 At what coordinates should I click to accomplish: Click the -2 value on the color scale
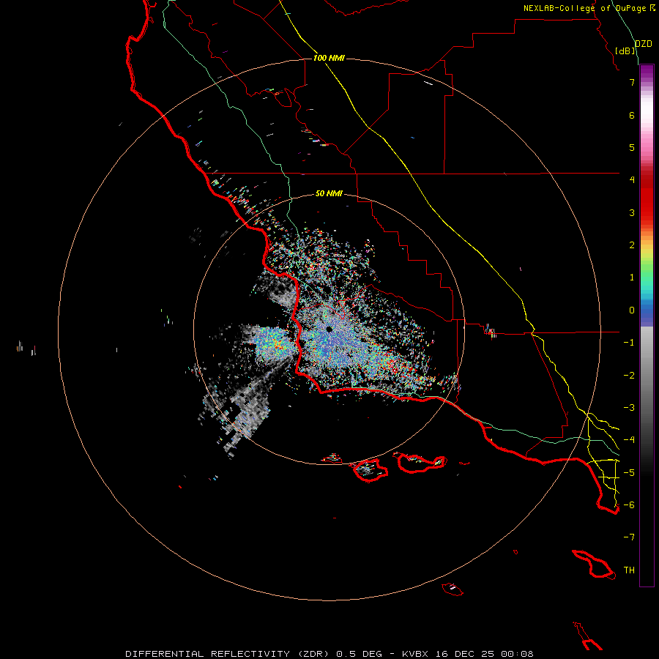click(x=629, y=376)
